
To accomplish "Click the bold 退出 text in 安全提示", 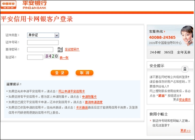I will pos(161,96).
